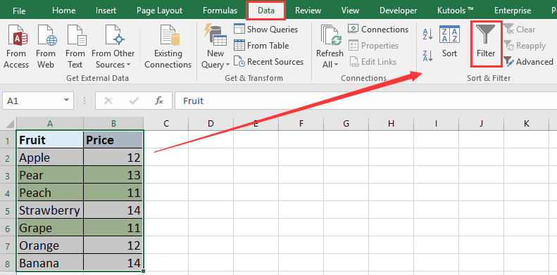This screenshot has width=557, height=275.
Task: Click the Insert Function fx button
Action: 159,101
